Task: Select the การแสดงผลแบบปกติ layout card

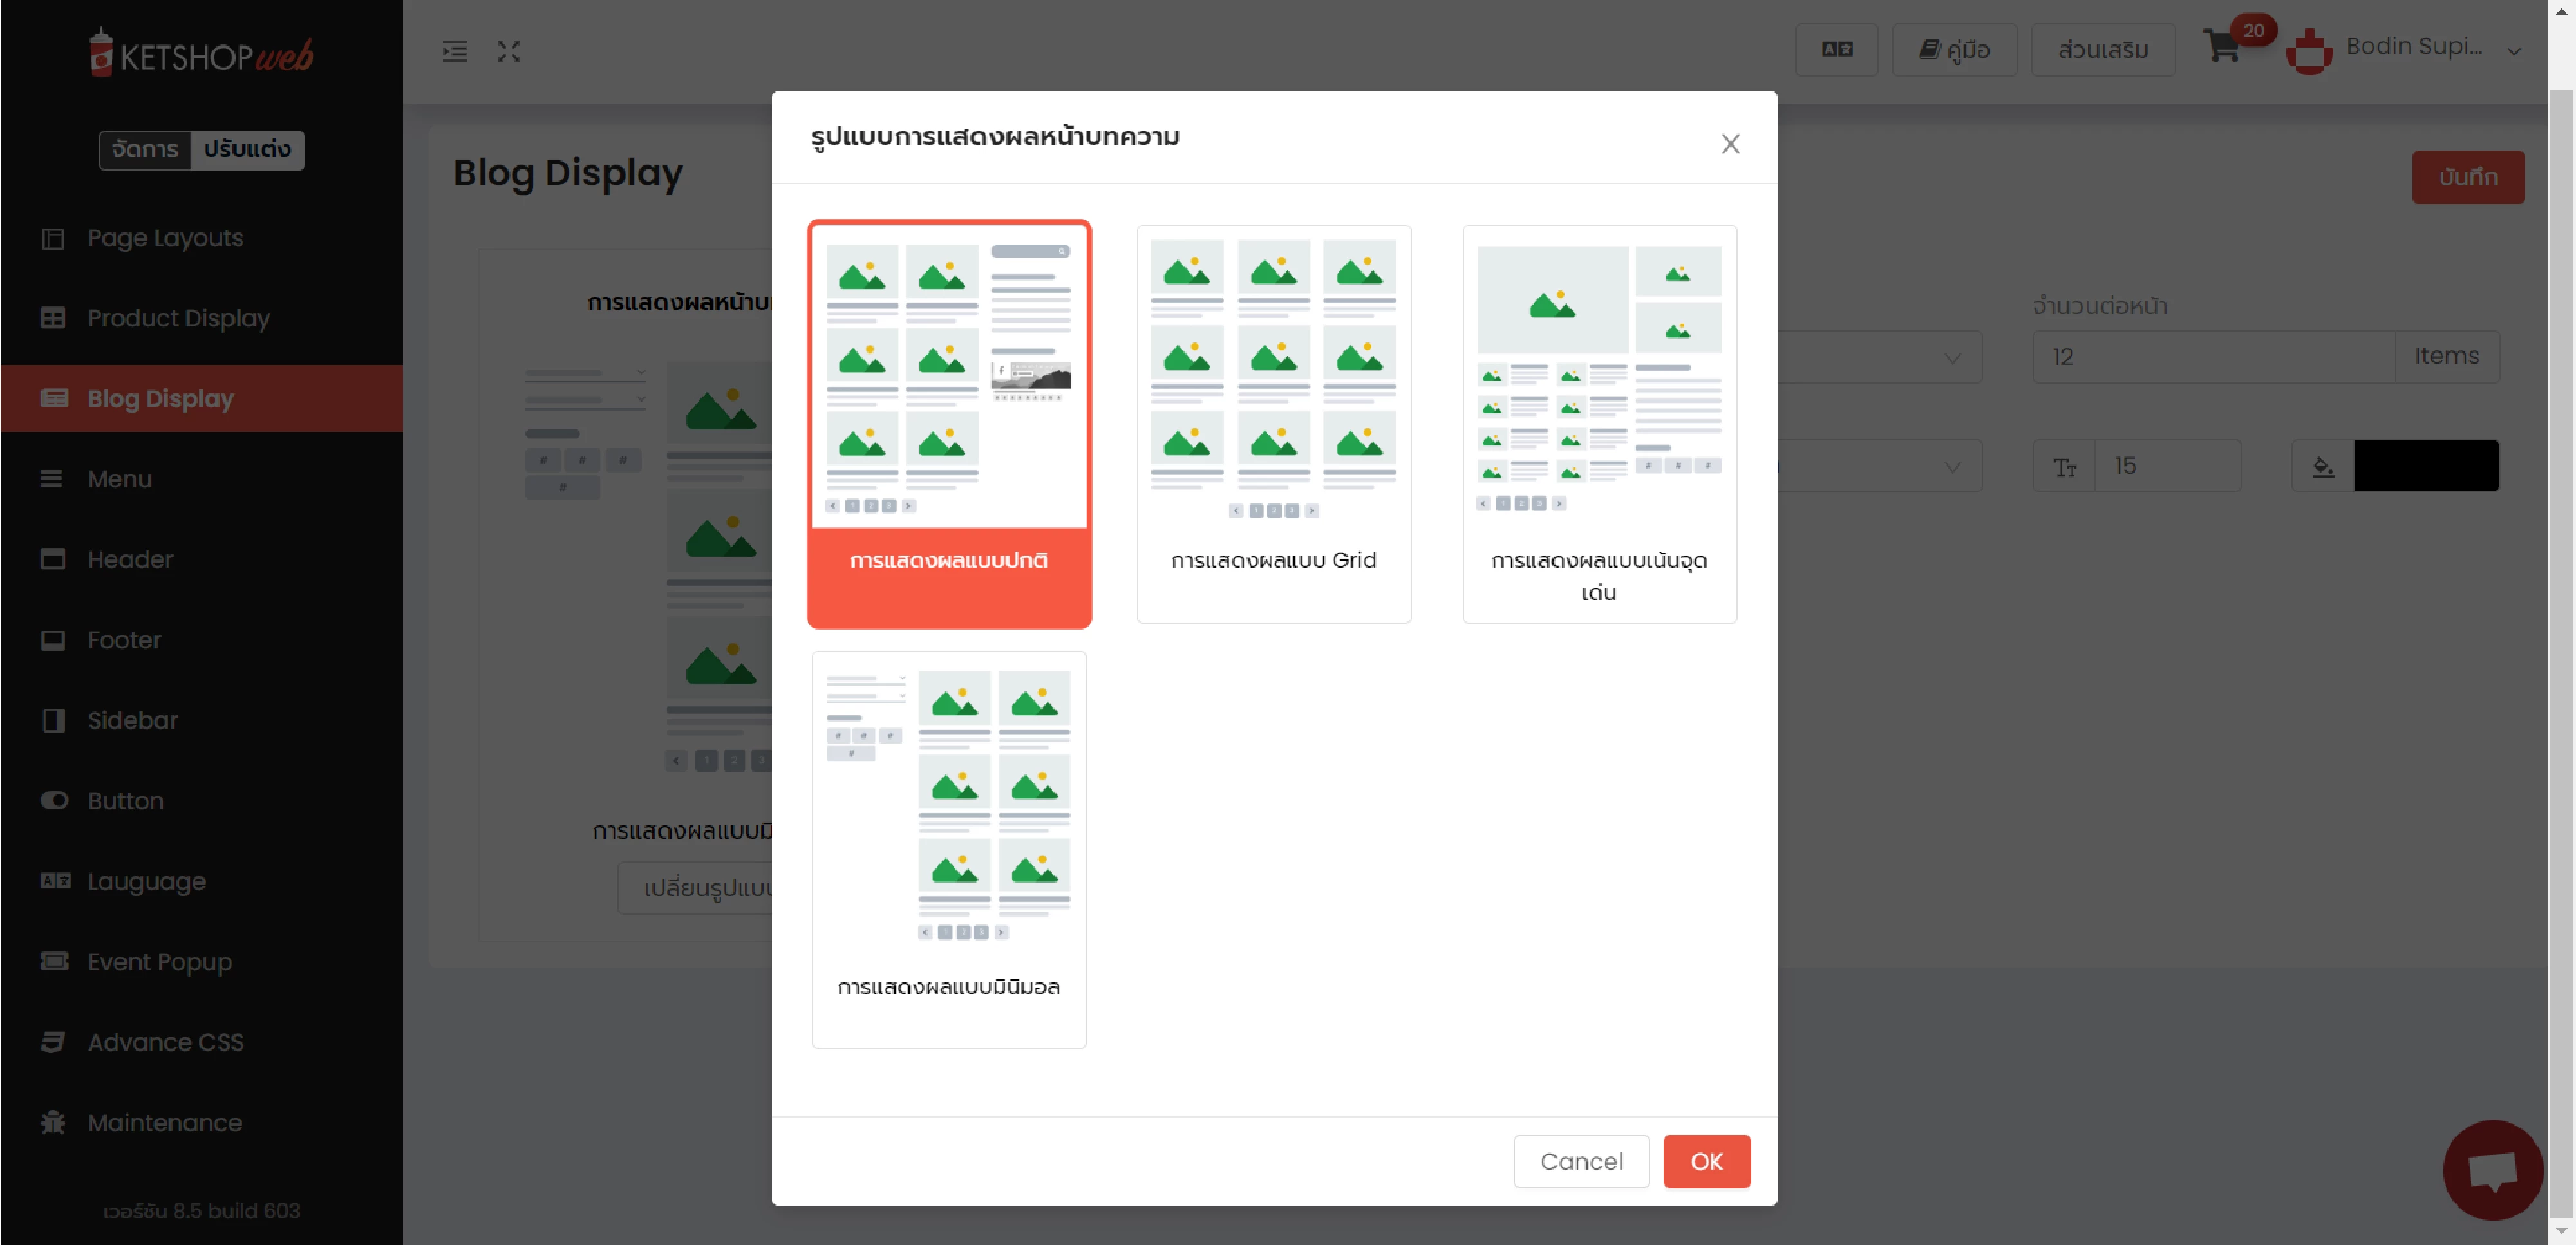Action: (949, 424)
